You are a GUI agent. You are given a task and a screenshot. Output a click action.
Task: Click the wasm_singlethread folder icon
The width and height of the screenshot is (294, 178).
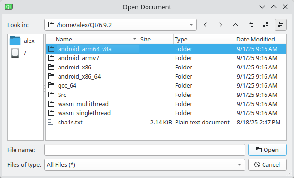51,113
